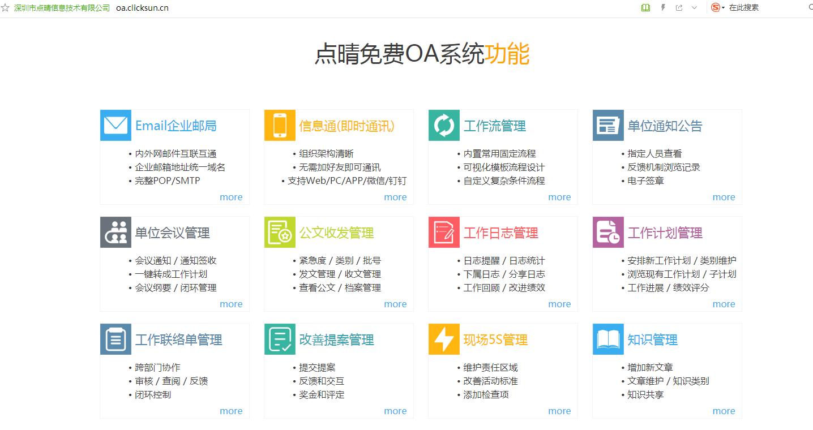Select the 改善提案管理 checklist icon
The image size is (813, 430).
coord(279,339)
